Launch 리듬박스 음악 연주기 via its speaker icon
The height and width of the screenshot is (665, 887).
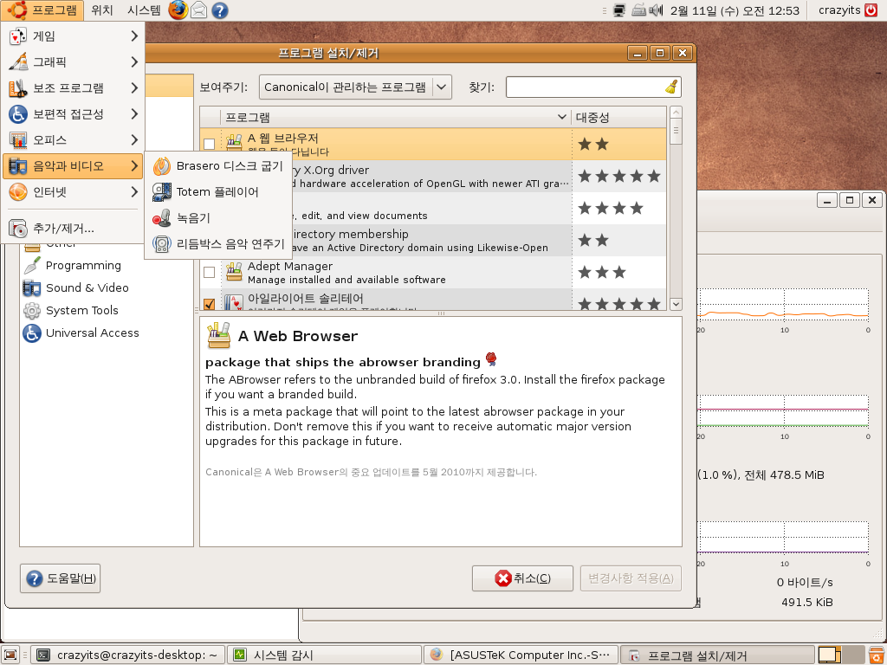click(x=162, y=244)
